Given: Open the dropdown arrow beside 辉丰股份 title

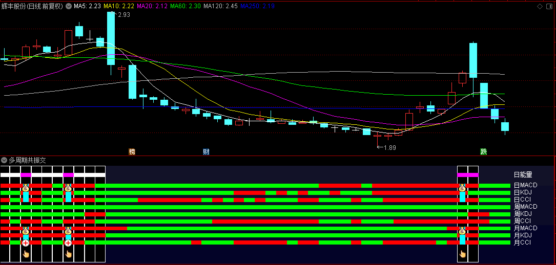Looking at the screenshot, I should (x=69, y=6).
